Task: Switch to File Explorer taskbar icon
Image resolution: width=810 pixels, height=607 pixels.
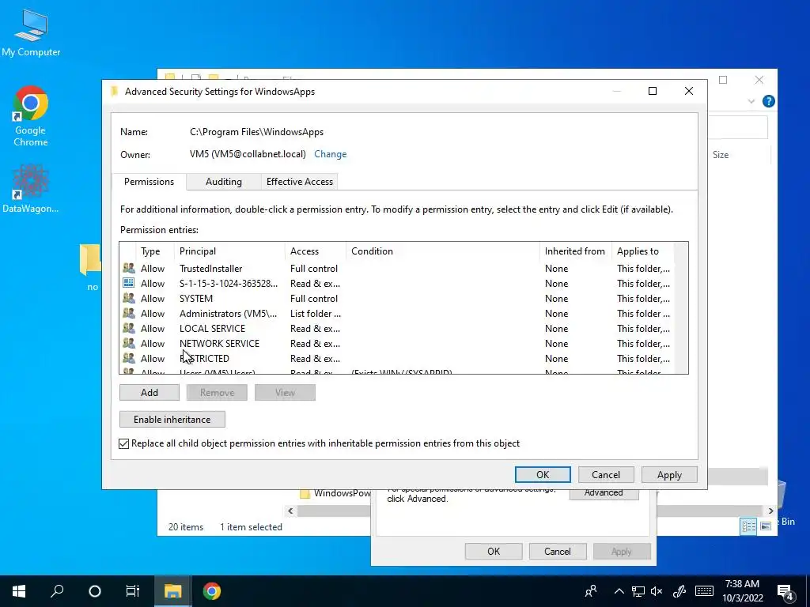Action: point(173,591)
